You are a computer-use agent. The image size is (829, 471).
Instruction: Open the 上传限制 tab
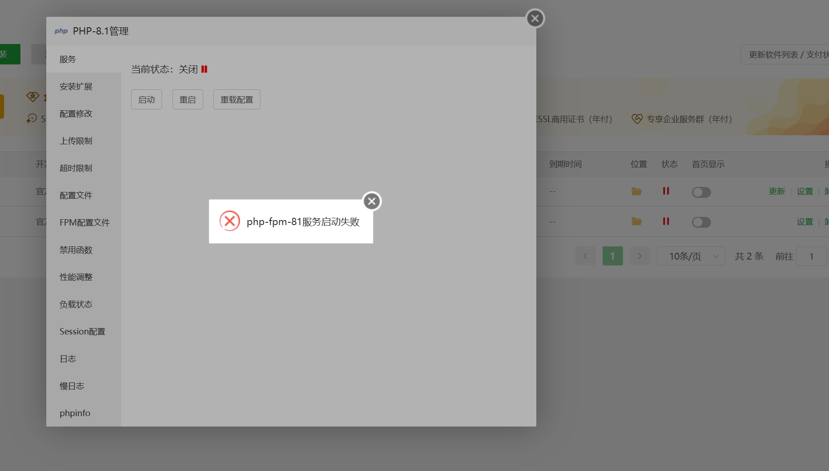tap(83, 141)
